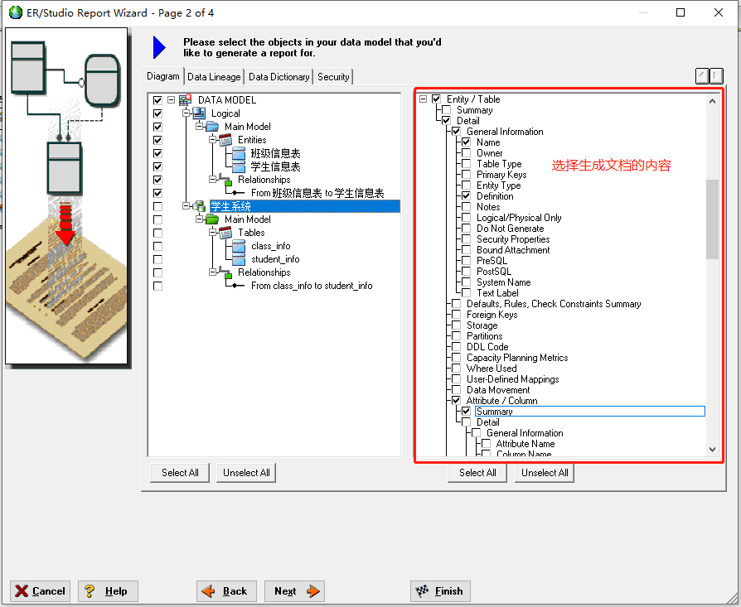
Task: Click the Logical Relationships group icon
Action: click(x=225, y=180)
